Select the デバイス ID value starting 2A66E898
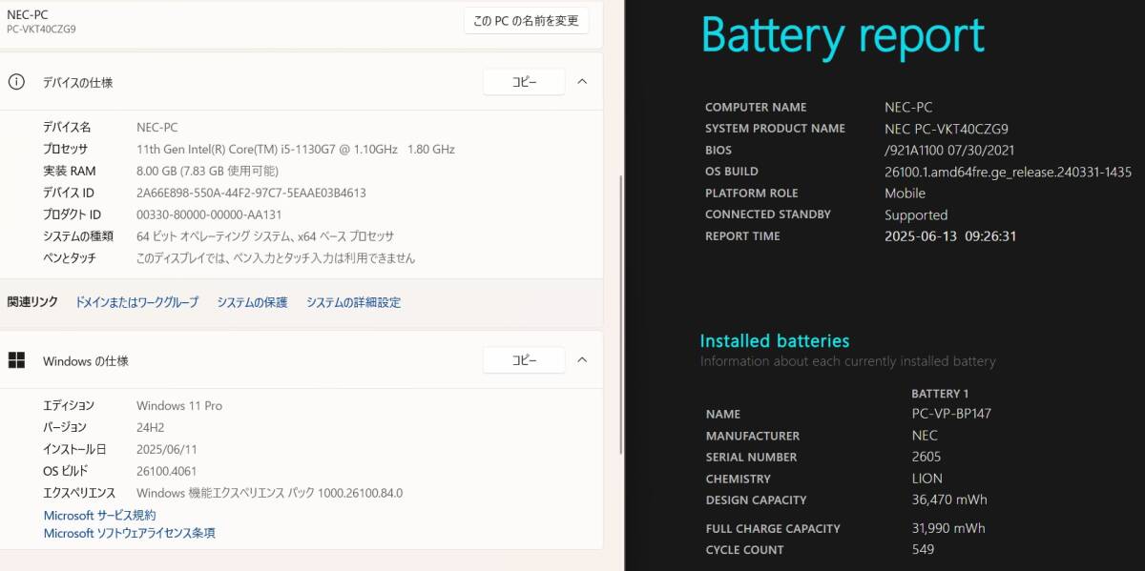This screenshot has height=571, width=1145. [x=251, y=193]
